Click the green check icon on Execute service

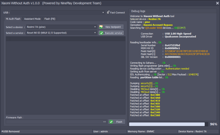[101, 33]
